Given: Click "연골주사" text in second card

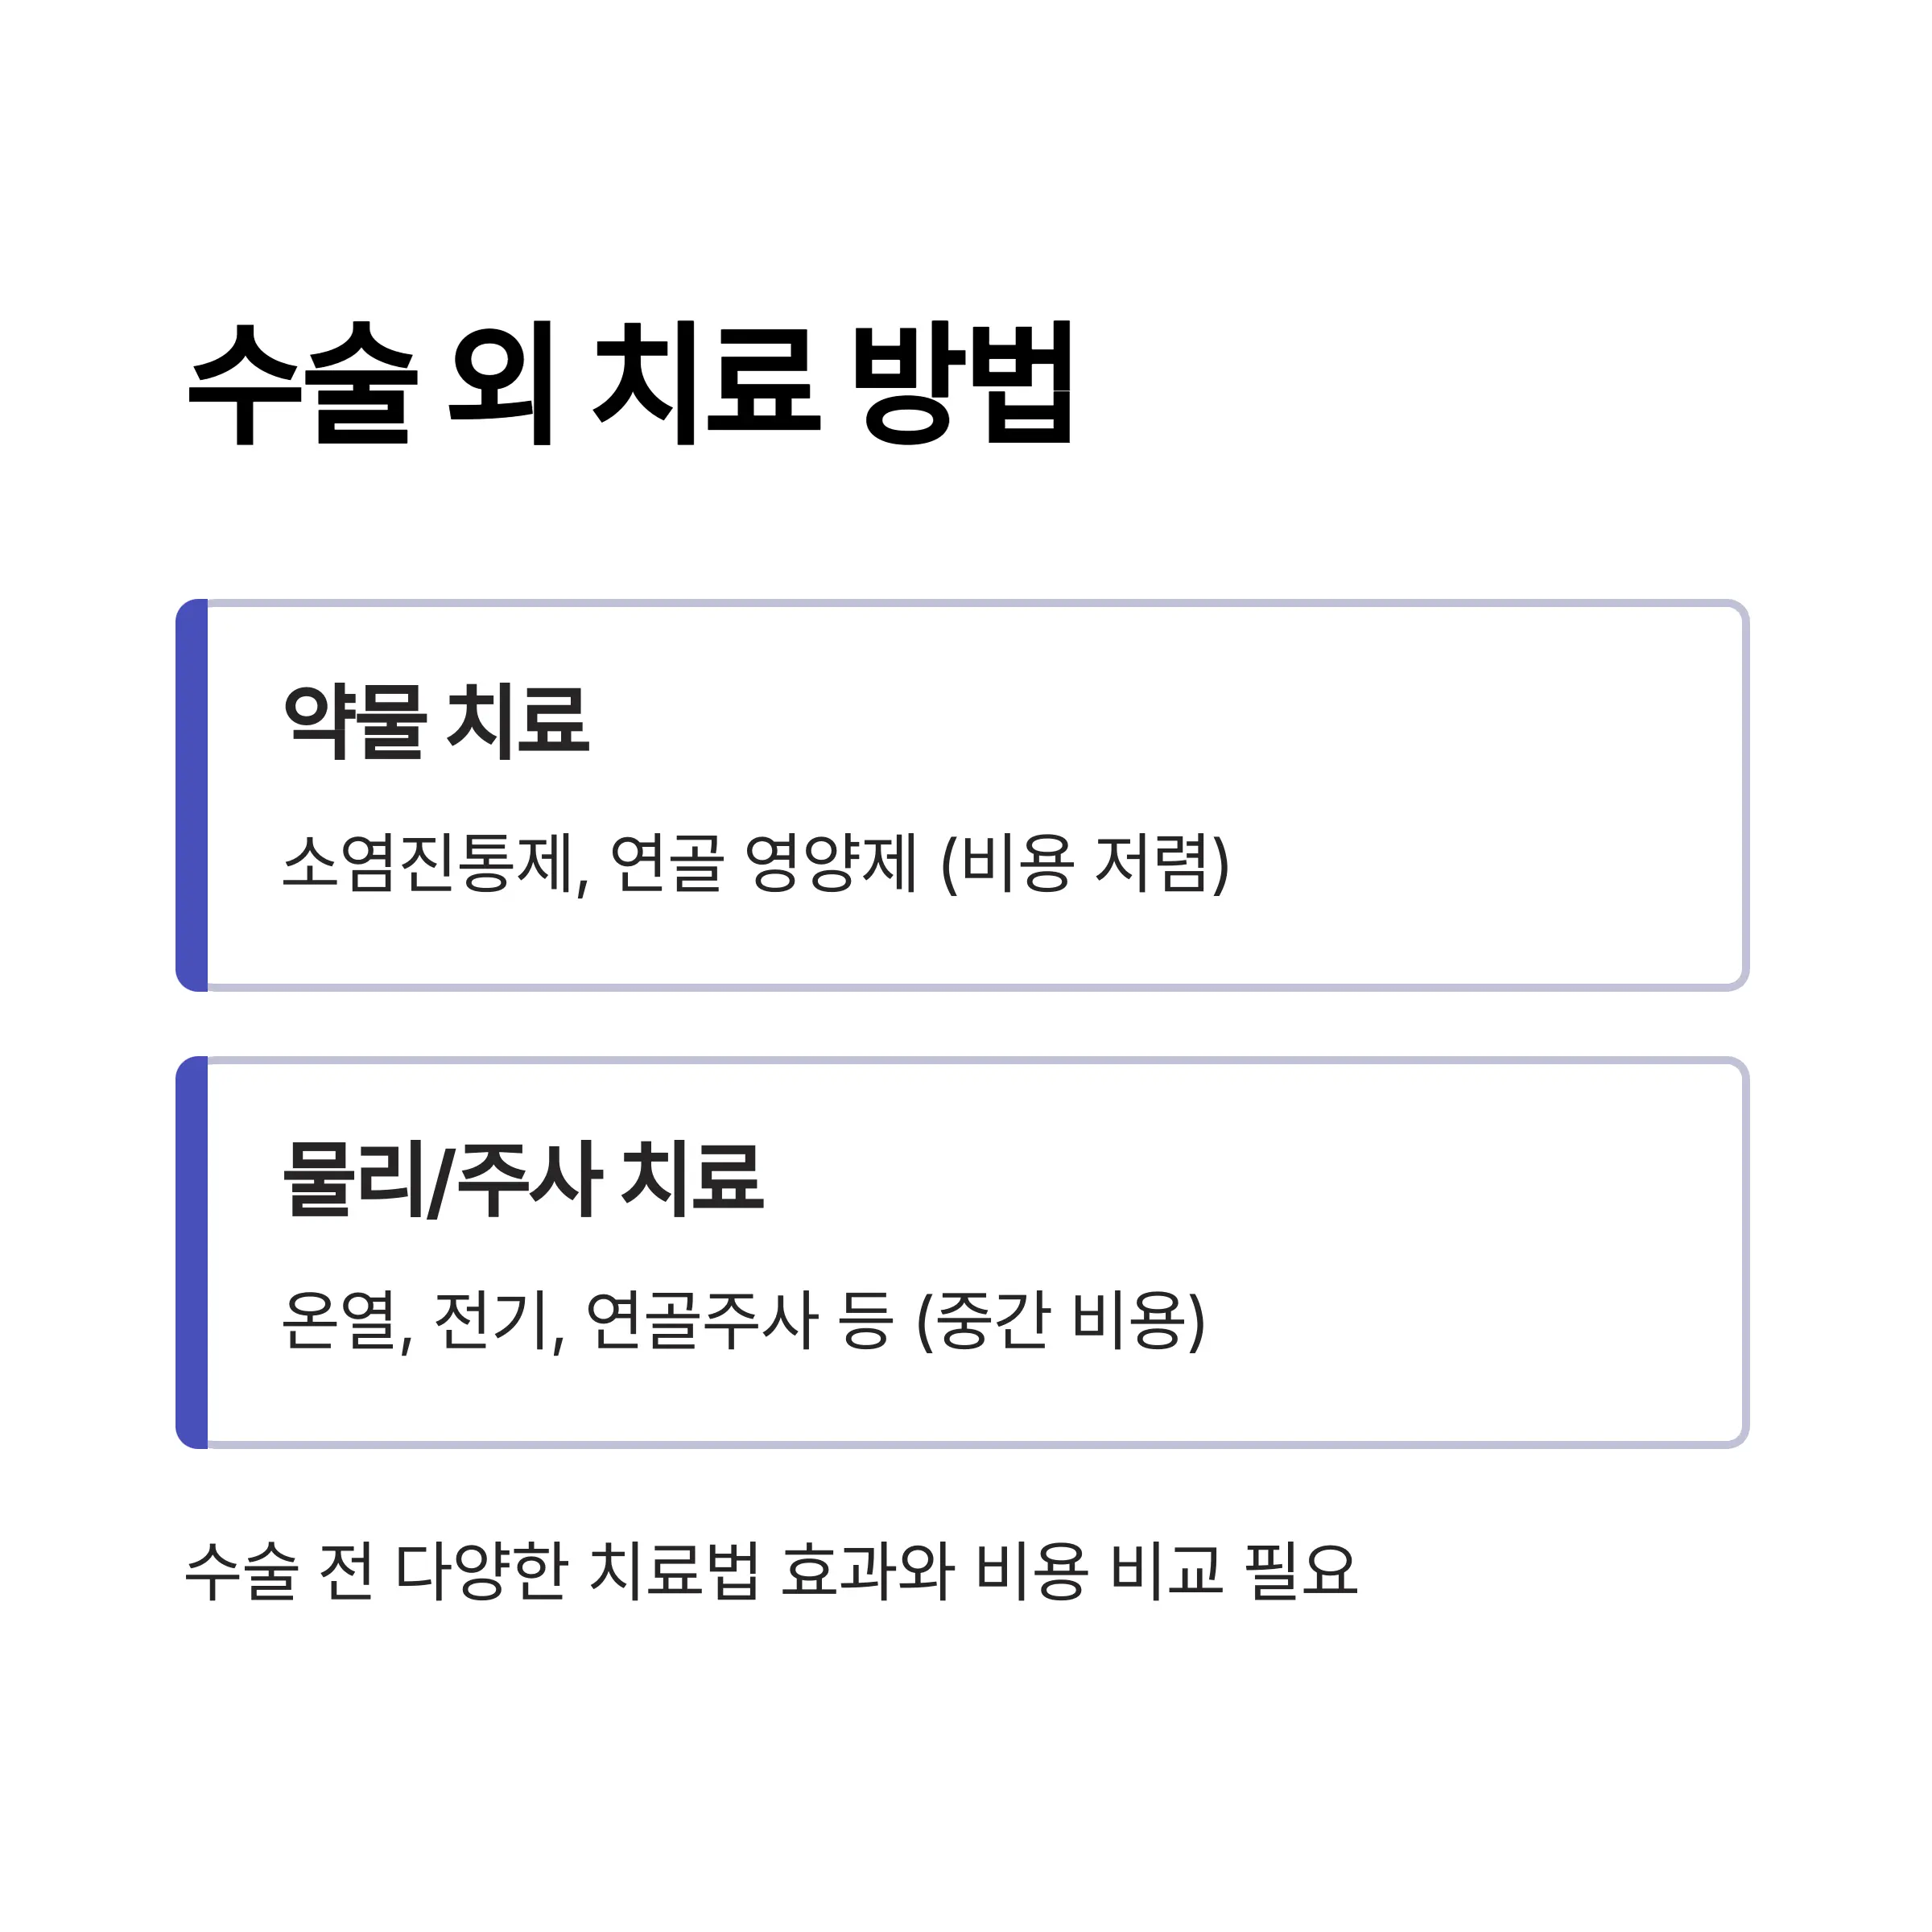Looking at the screenshot, I should point(702,1320).
